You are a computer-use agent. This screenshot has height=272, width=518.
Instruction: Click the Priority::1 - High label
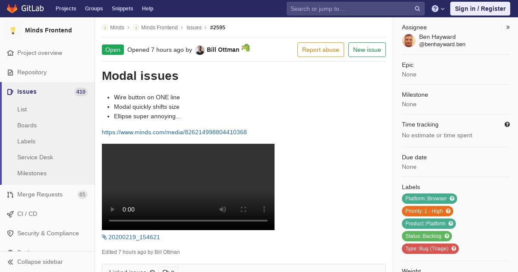[427, 211]
